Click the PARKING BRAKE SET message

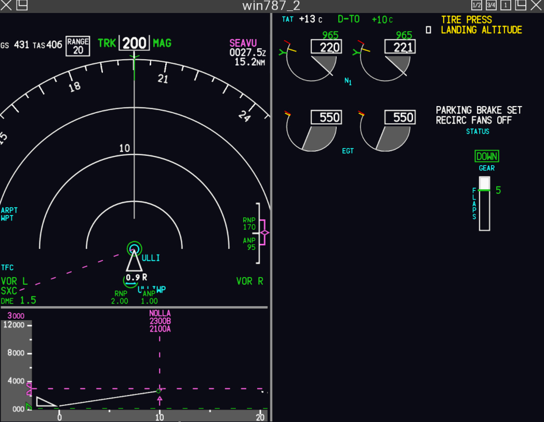(479, 110)
